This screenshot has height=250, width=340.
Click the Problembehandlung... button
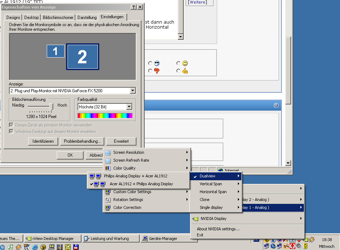coord(82,141)
